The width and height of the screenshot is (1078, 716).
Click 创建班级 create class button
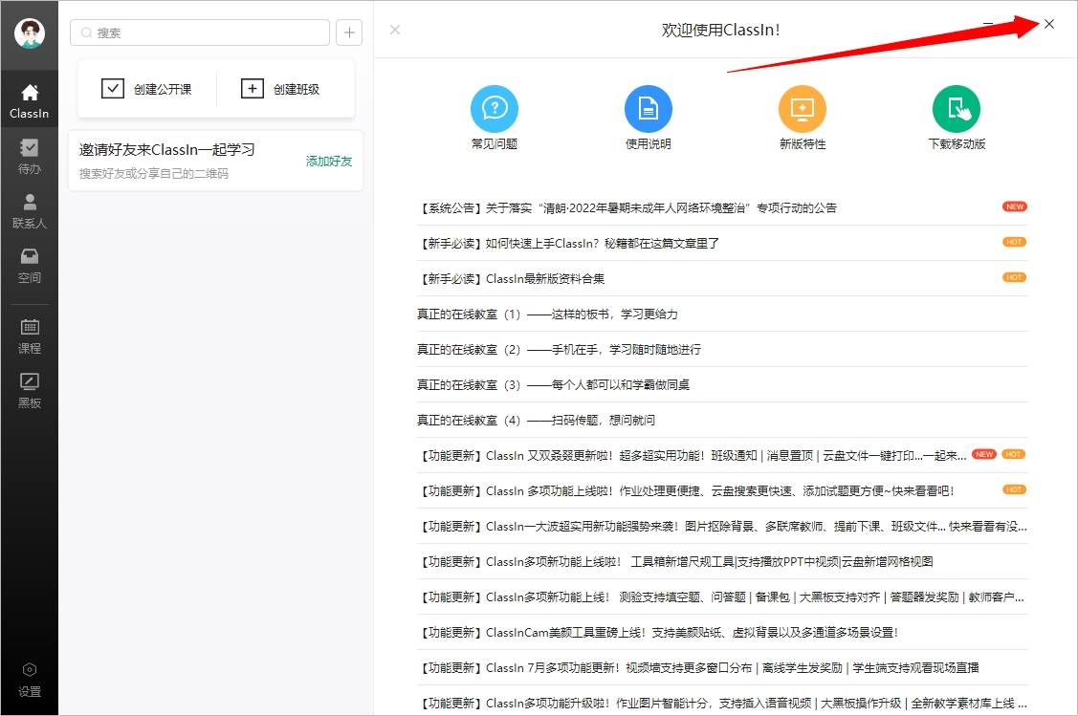(x=280, y=89)
